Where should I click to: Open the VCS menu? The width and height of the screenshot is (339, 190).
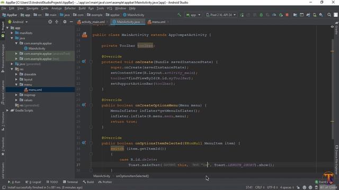coord(110,8)
